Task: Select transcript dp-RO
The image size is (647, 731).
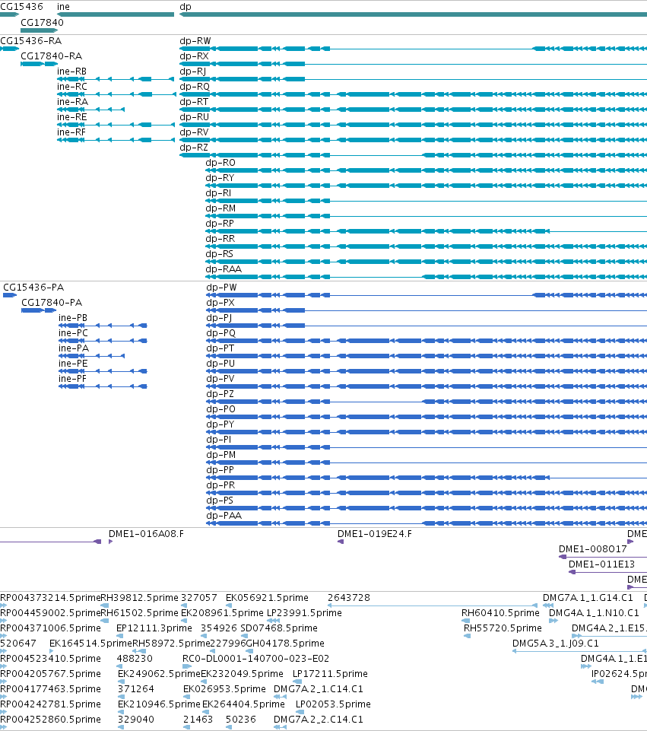Action: (x=220, y=163)
